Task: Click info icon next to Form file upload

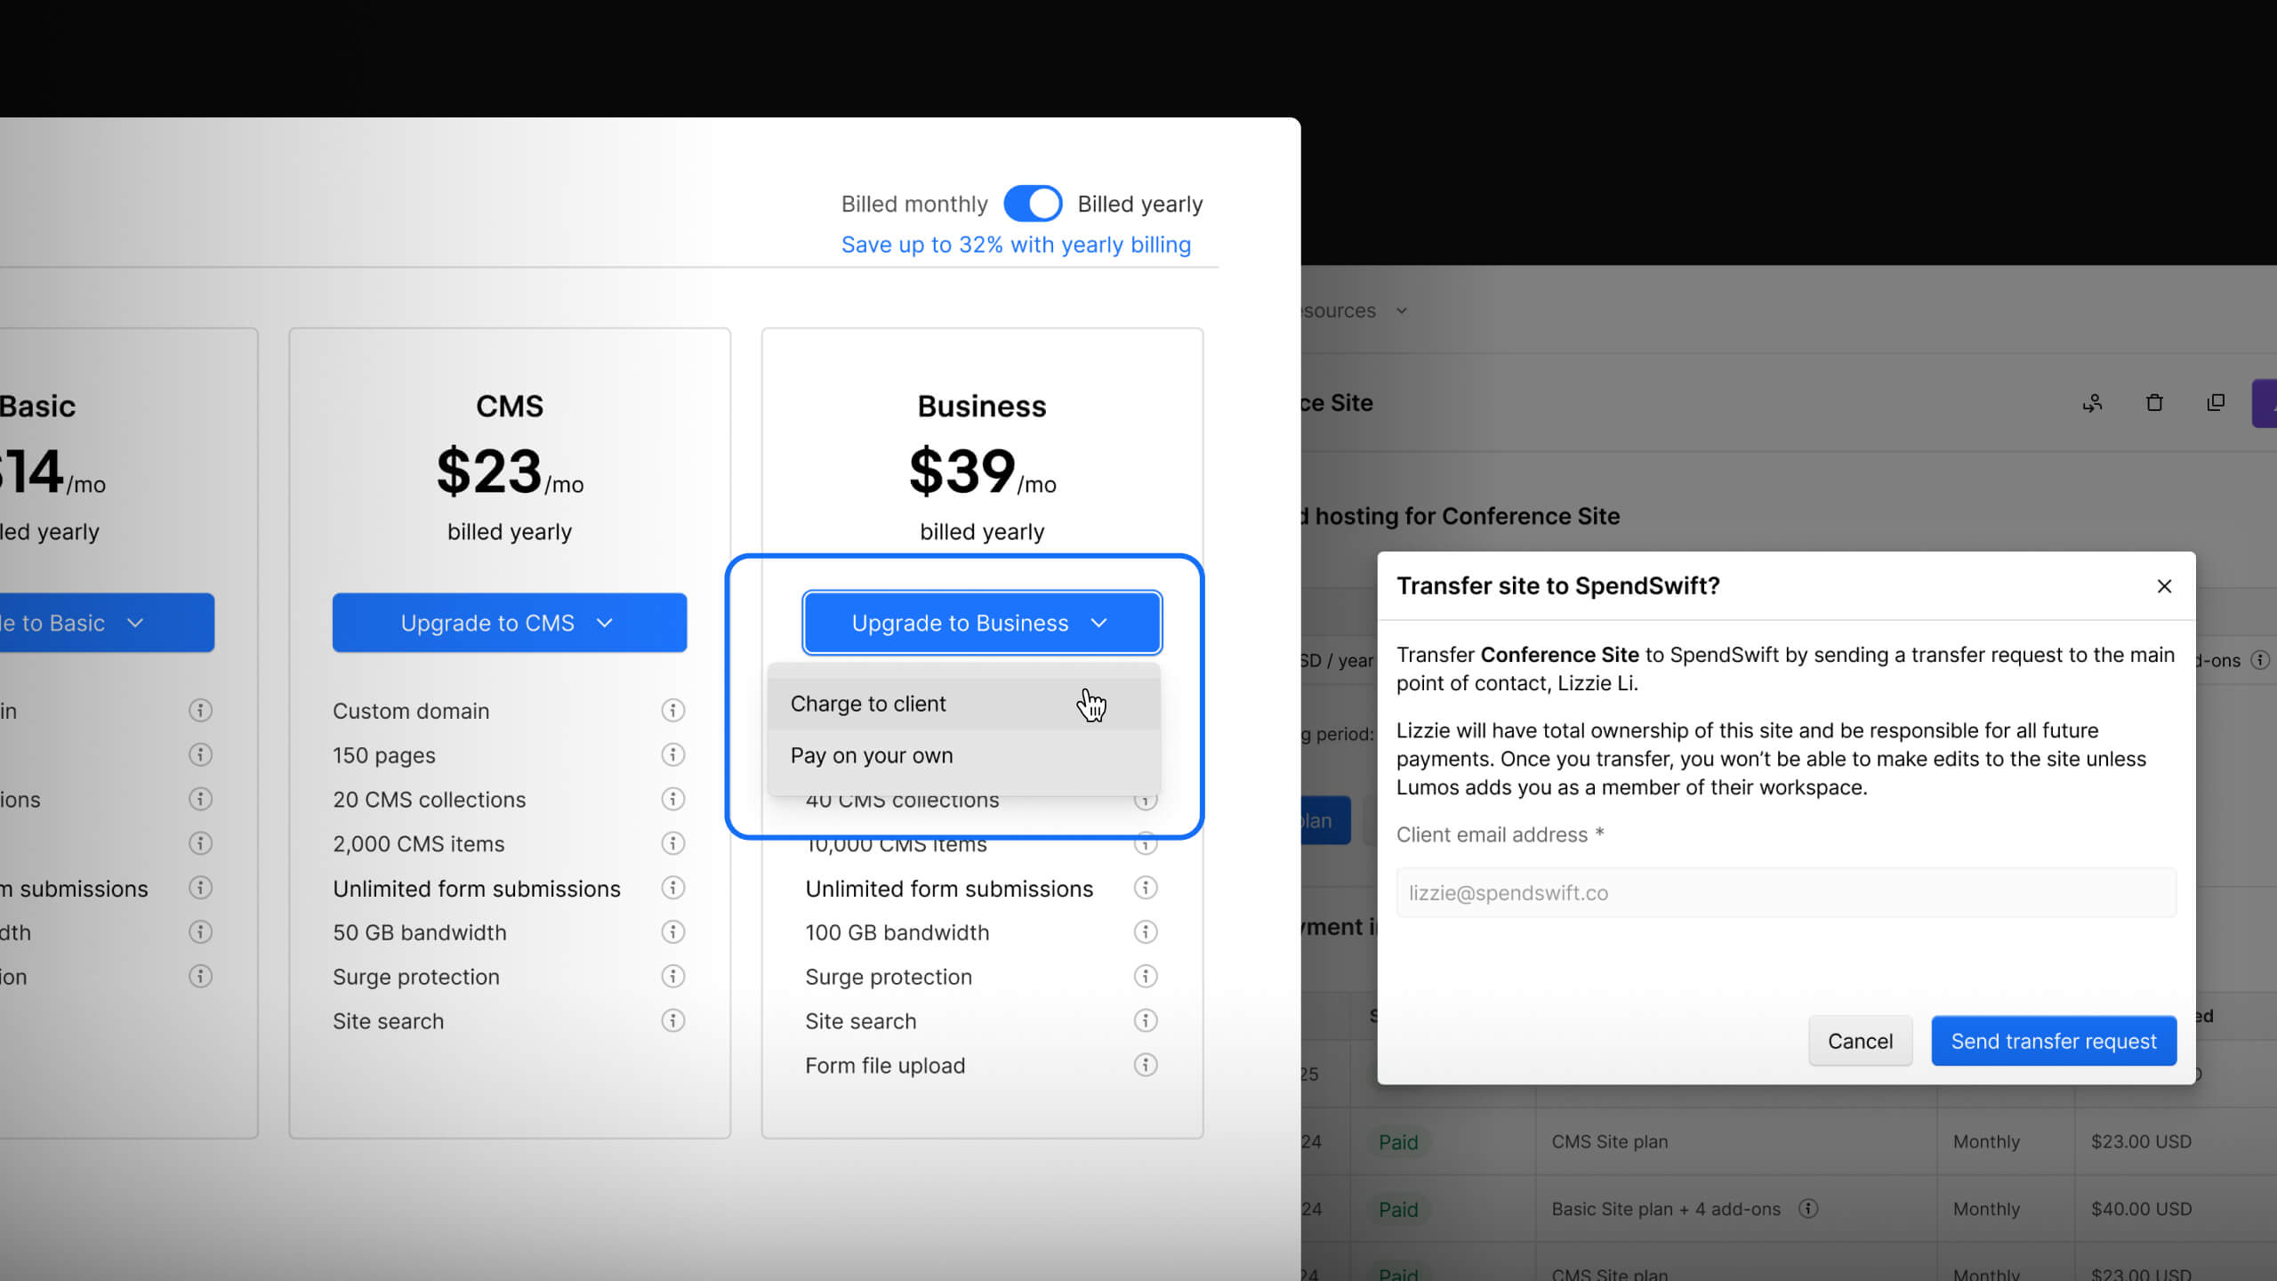Action: tap(1146, 1065)
